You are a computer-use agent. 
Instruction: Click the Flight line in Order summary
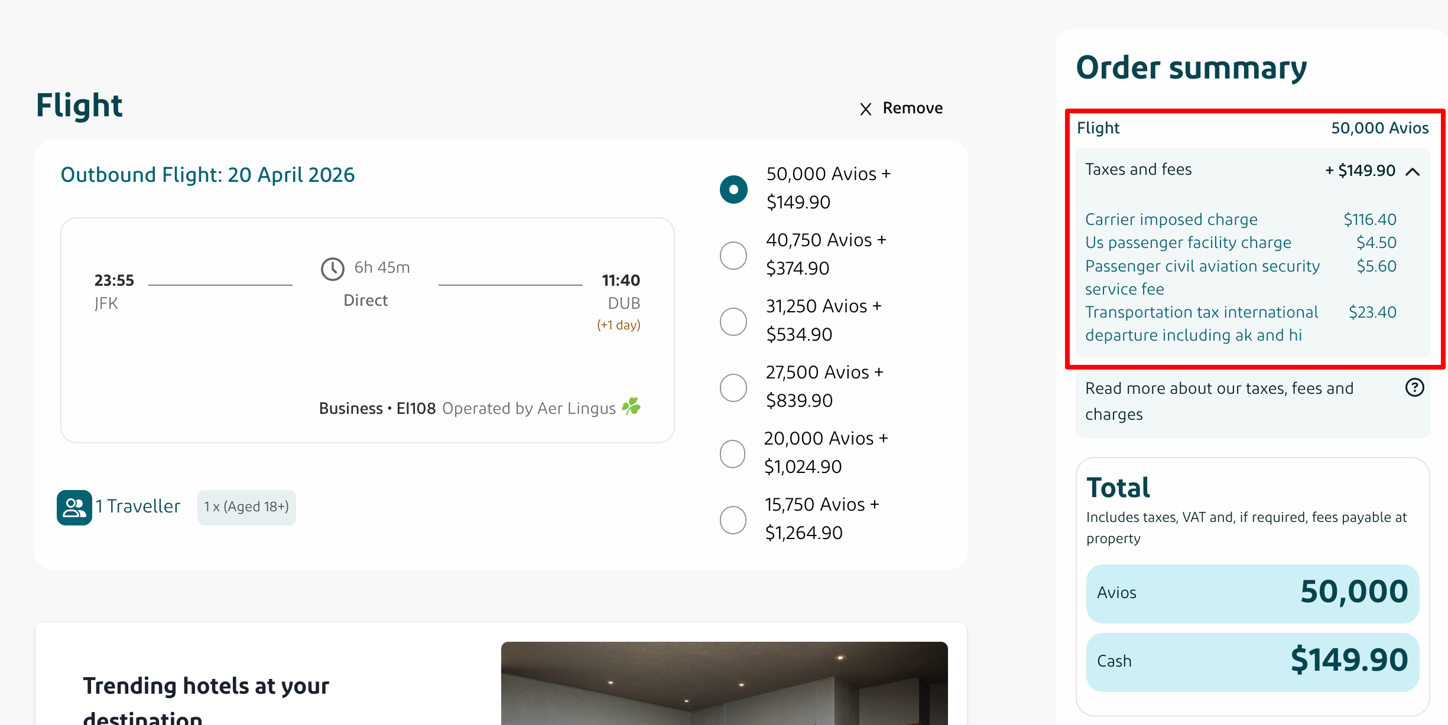[x=1252, y=128]
